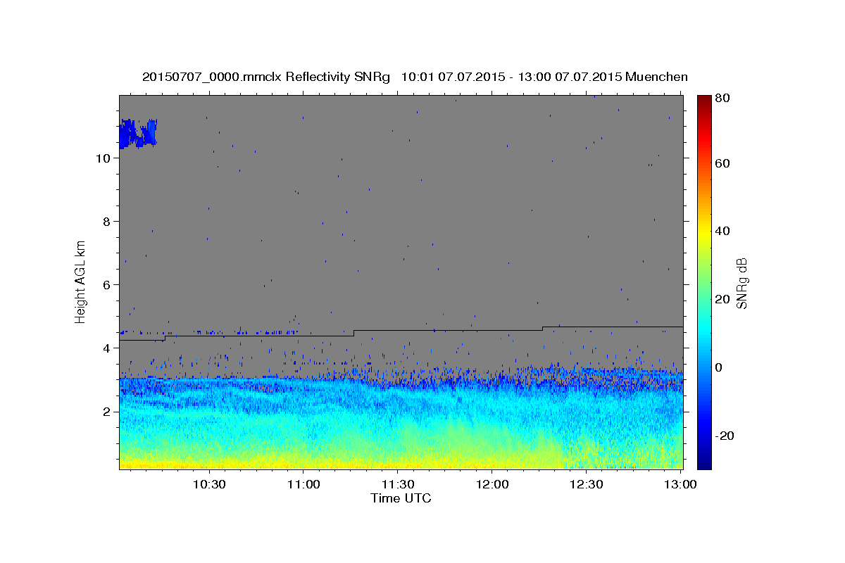Click the 13:00 time tick label
Image resolution: width=845 pixels, height=563 pixels.
click(x=681, y=485)
